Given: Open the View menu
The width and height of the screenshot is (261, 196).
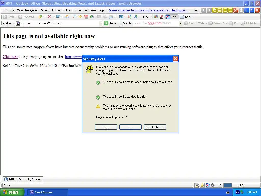Looking at the screenshot, I should coord(20,10).
